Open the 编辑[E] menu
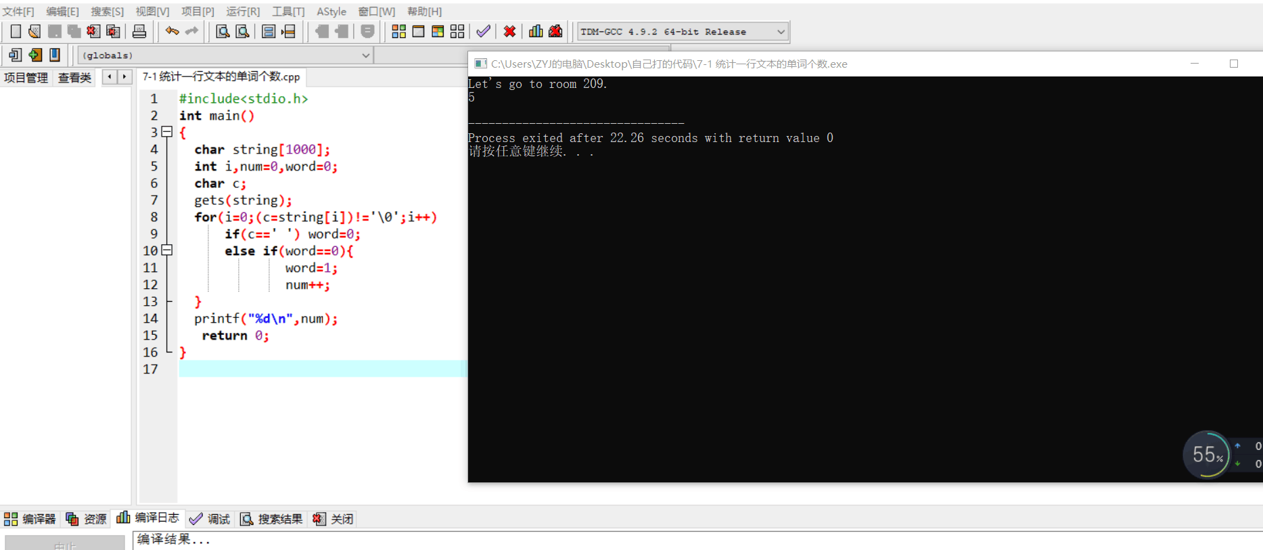Screen dimensions: 1263x550 [62, 12]
